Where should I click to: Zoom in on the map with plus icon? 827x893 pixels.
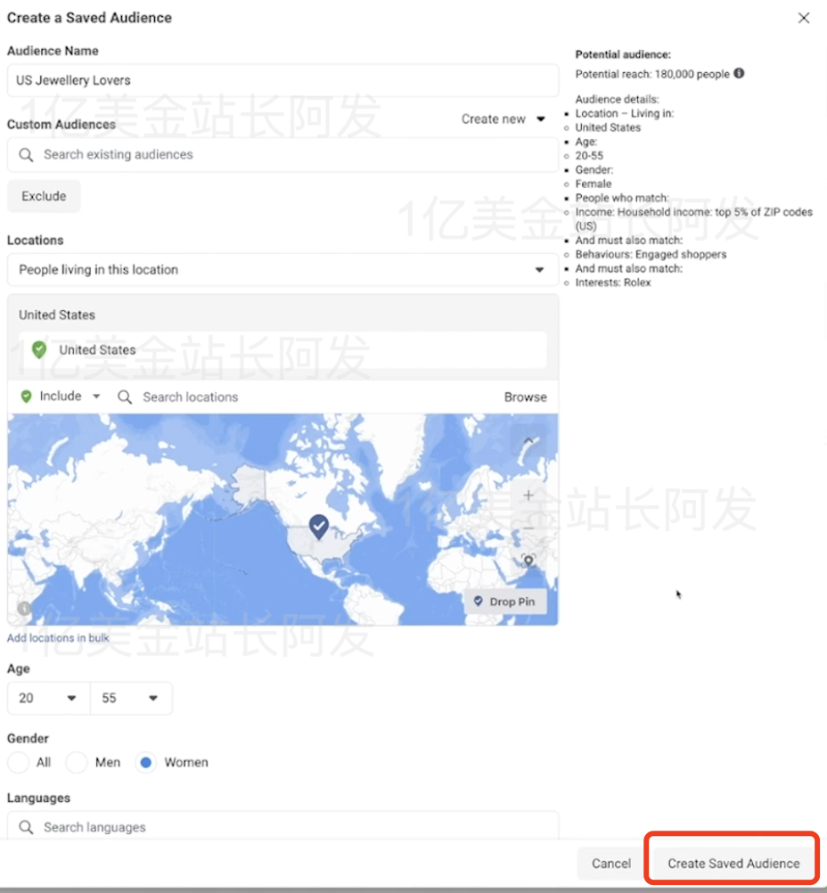(528, 495)
